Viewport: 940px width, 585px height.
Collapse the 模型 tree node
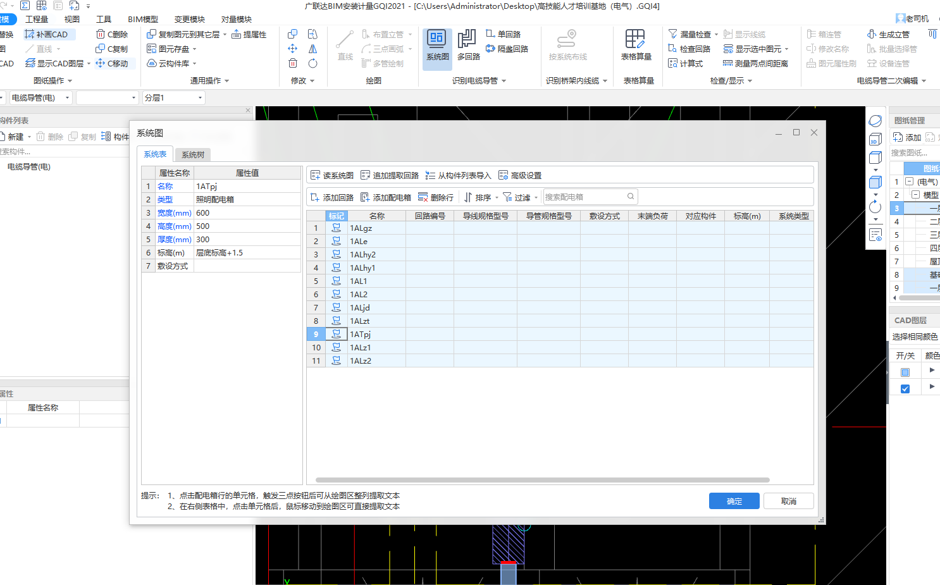tap(915, 195)
